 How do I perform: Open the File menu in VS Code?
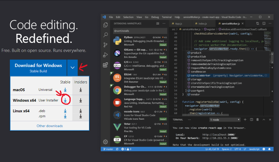[x=111, y=17]
